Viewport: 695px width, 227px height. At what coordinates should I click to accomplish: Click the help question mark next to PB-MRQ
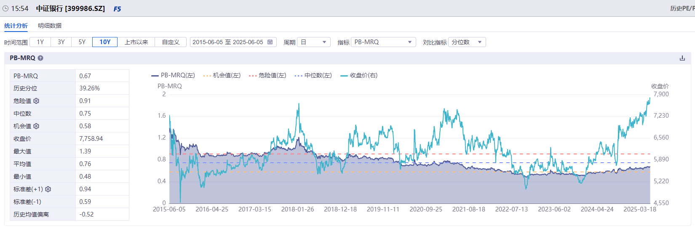point(40,58)
